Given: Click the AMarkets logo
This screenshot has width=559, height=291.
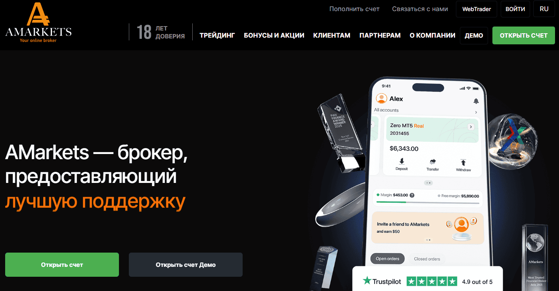Looking at the screenshot, I should click(38, 22).
